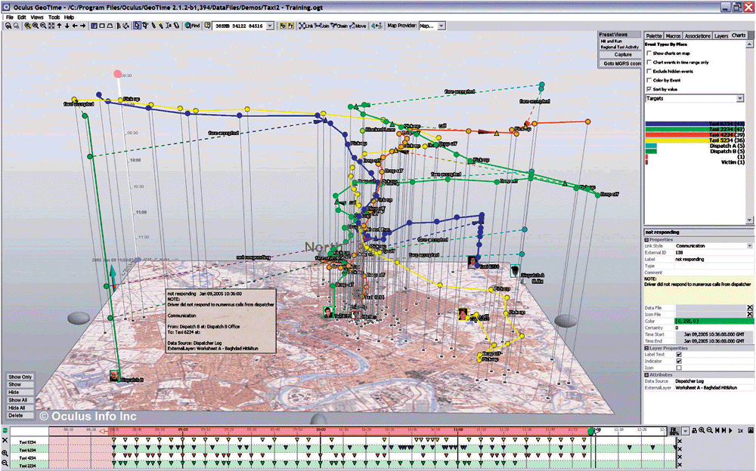Click the Capture preset view button
The image size is (756, 471).
(x=623, y=55)
